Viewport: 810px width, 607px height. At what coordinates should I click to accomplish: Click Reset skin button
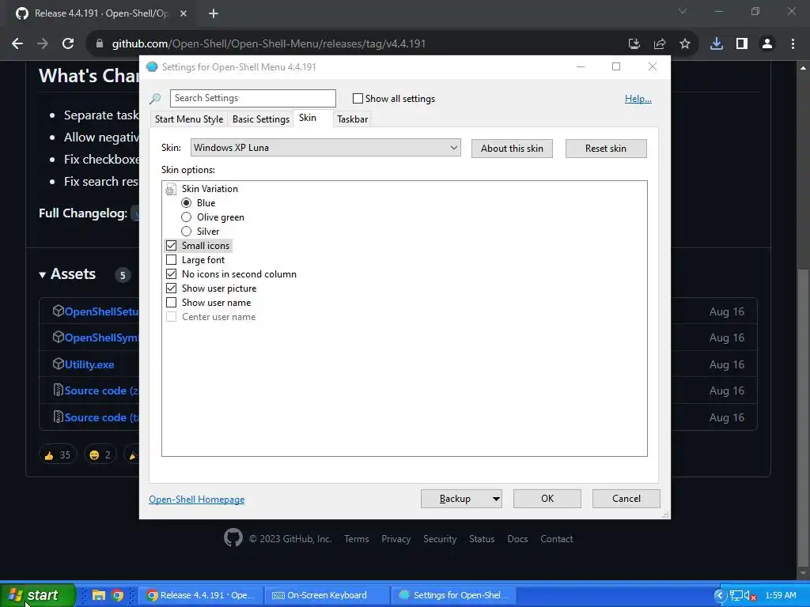(x=606, y=149)
